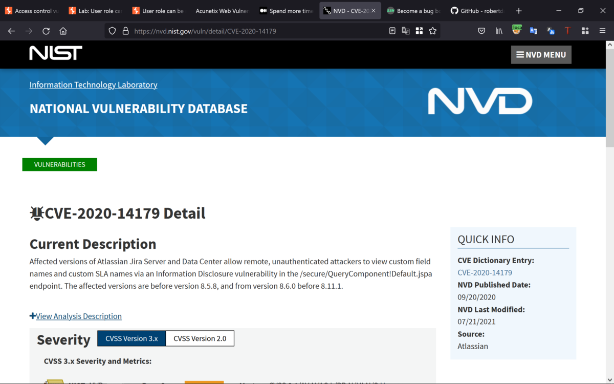614x384 pixels.
Task: Open the Library sidebar icon
Action: 499,31
